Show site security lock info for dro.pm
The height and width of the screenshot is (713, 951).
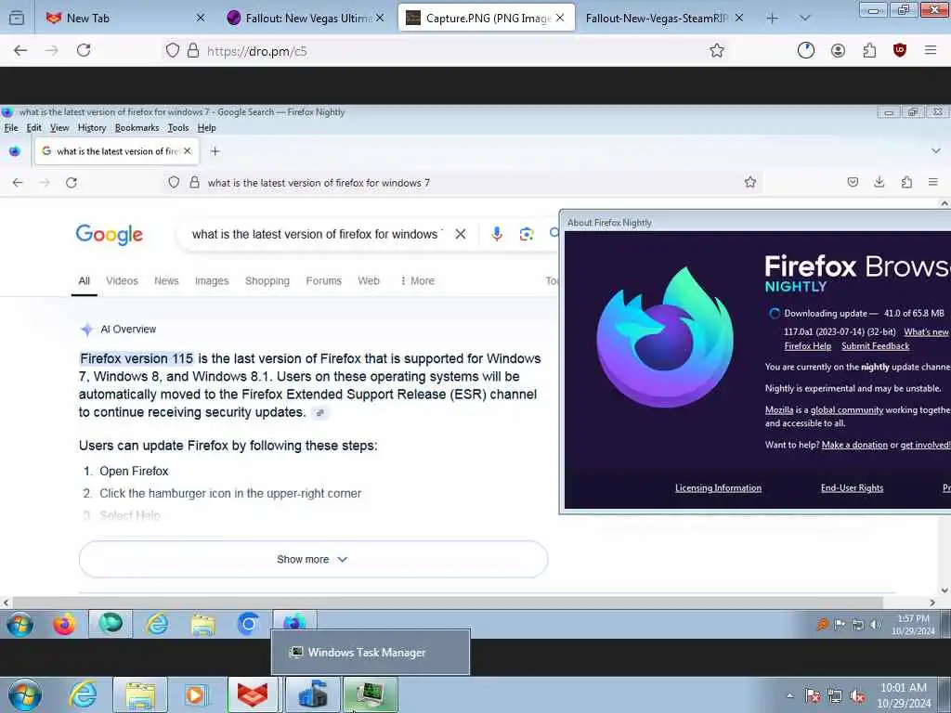tap(193, 50)
